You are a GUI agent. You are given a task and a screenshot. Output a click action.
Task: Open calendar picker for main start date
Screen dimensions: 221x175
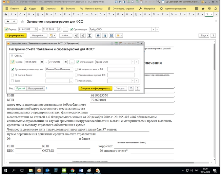pos(36,29)
